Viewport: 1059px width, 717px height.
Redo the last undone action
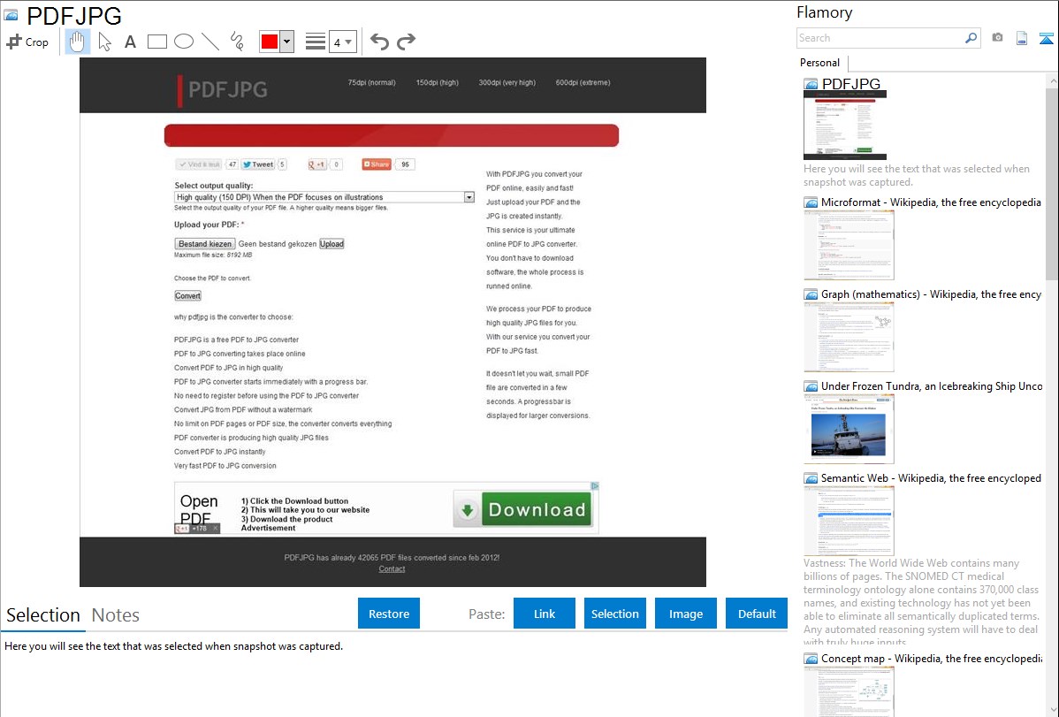point(406,42)
